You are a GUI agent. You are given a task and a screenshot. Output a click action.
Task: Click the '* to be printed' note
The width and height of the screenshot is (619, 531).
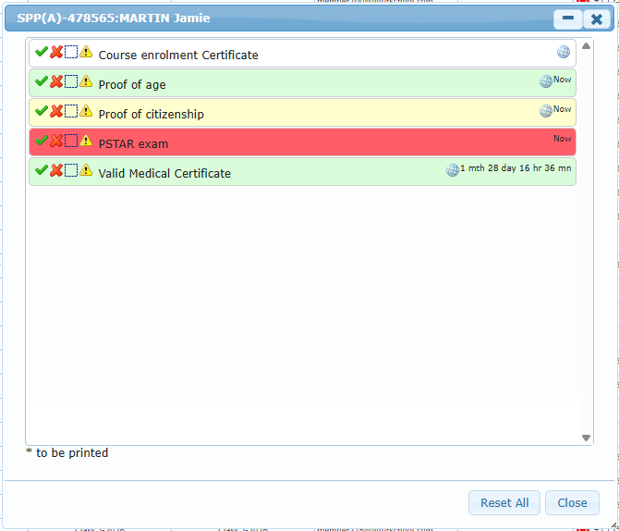pos(67,453)
